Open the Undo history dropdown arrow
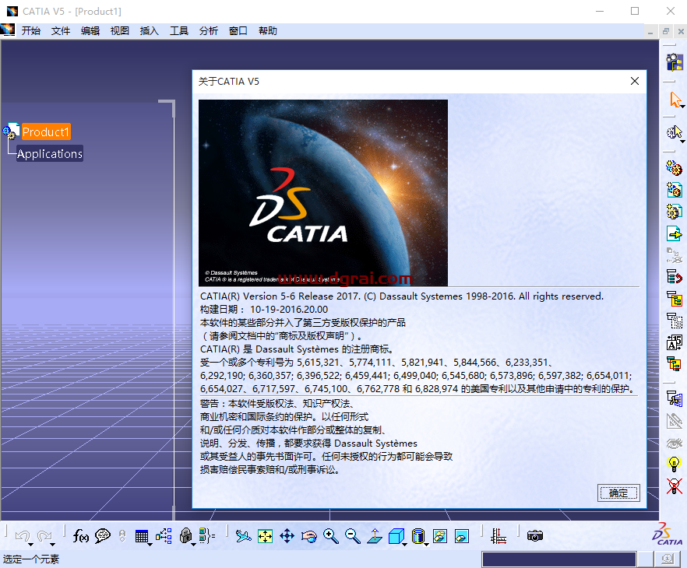This screenshot has width=687, height=568. [x=30, y=545]
